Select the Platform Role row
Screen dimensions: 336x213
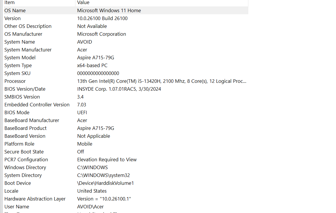(x=126, y=144)
